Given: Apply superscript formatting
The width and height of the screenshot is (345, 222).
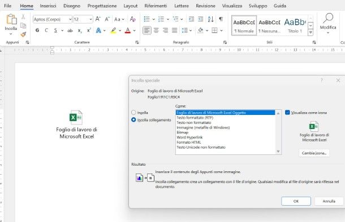Looking at the screenshot, I should tap(89, 30).
